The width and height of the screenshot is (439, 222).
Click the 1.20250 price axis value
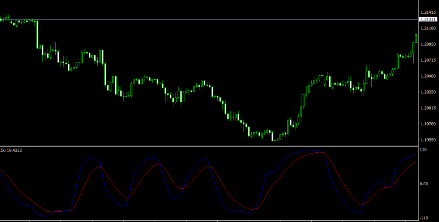[x=428, y=92]
